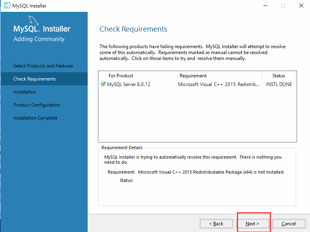Viewport: 310px width, 232px height.
Task: Open Installation Complete step in sidebar
Action: click(x=36, y=118)
